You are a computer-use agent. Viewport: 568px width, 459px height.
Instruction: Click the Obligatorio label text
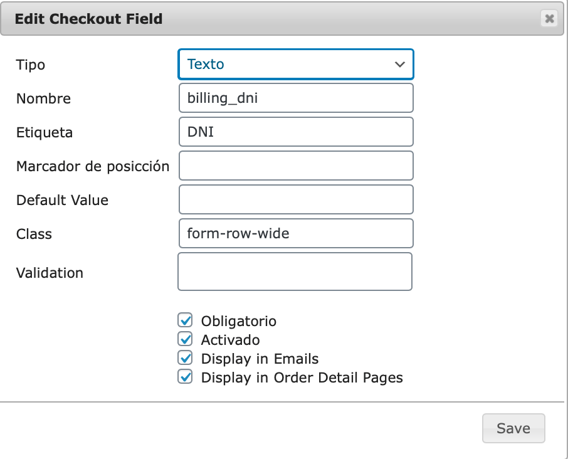239,321
